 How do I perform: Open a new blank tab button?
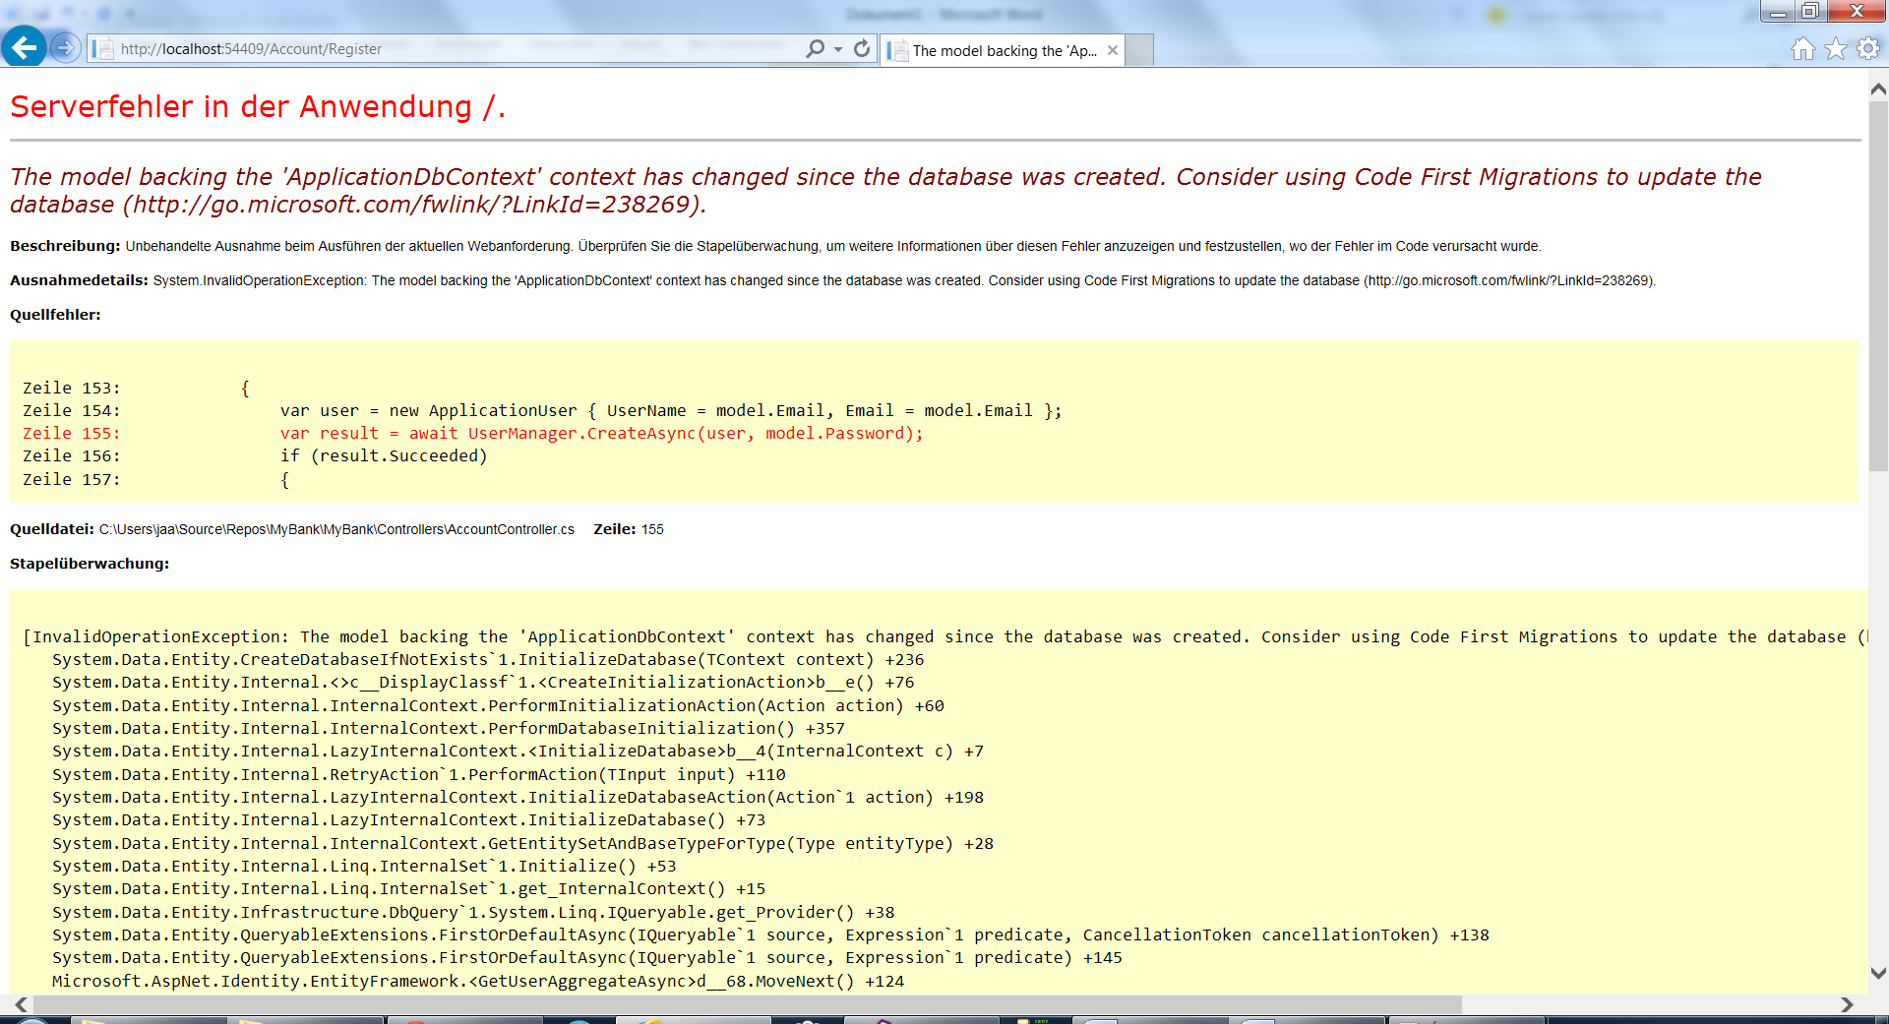click(x=1139, y=50)
